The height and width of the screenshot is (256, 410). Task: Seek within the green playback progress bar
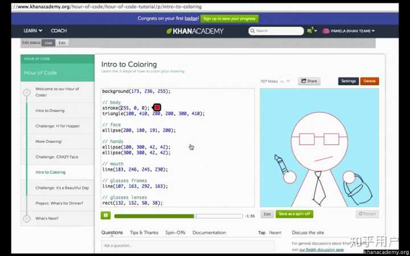pos(179,216)
